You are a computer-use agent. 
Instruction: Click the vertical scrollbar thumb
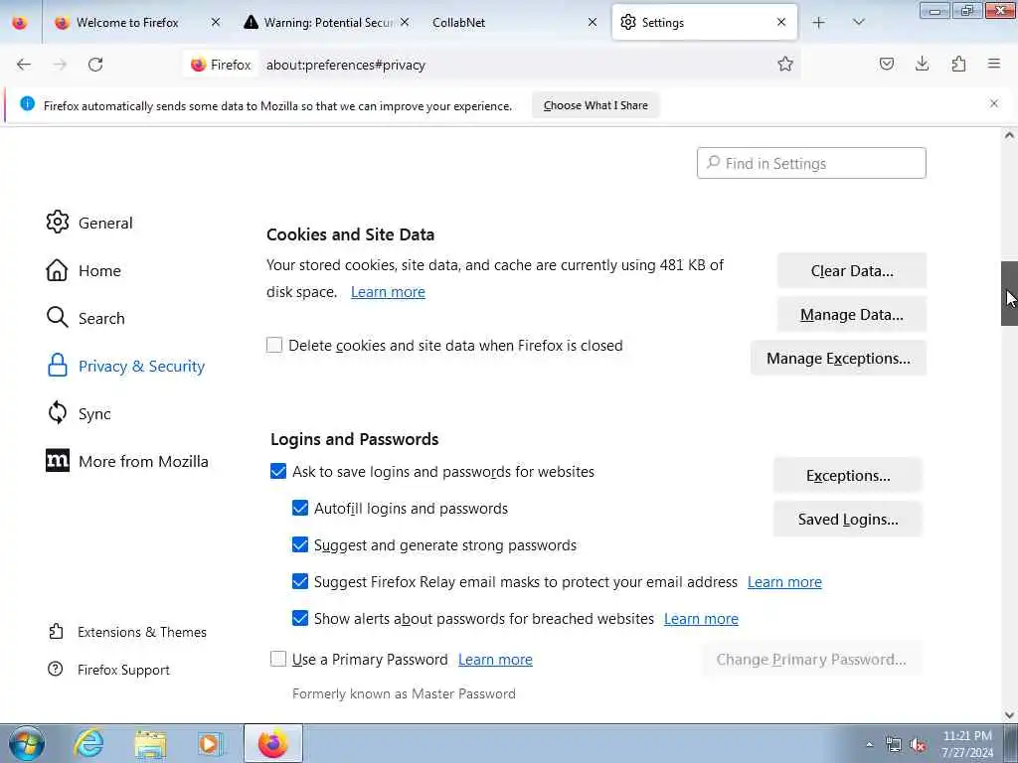pyautogui.click(x=1009, y=293)
